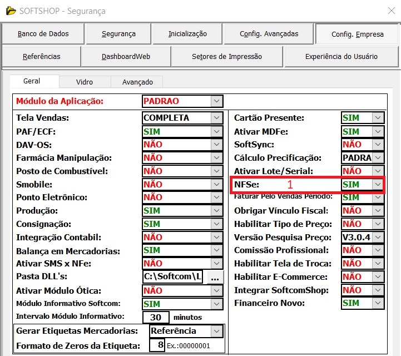Screen dimensions: 401x356
Task: Expand Comissão Profissional dropdown
Action: [378, 250]
